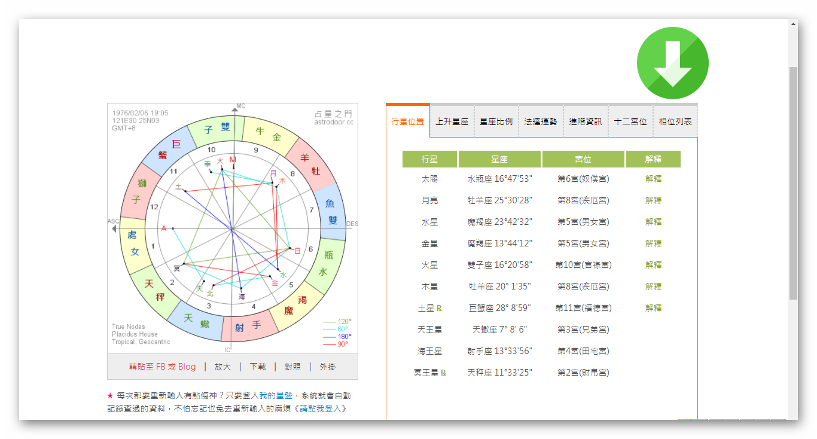Click the green download arrow icon
Image resolution: width=817 pixels, height=439 pixels.
(x=673, y=63)
